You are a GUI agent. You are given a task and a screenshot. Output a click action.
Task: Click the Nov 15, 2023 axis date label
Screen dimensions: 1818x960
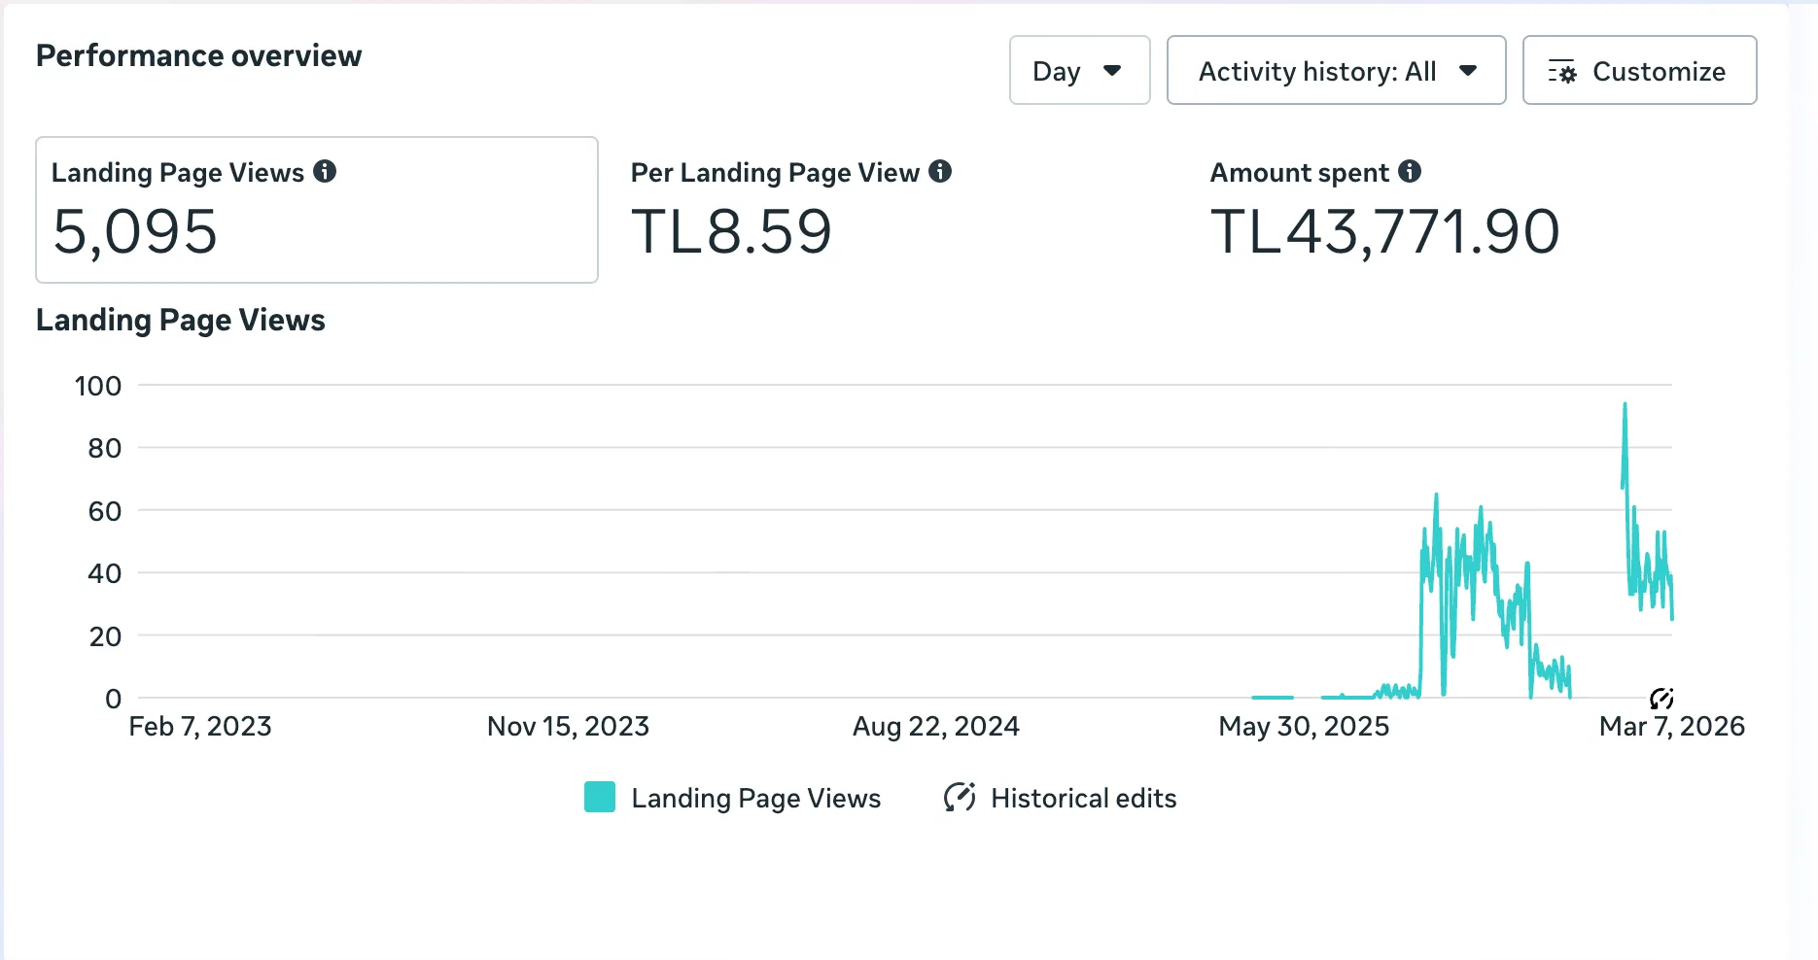coord(568,726)
